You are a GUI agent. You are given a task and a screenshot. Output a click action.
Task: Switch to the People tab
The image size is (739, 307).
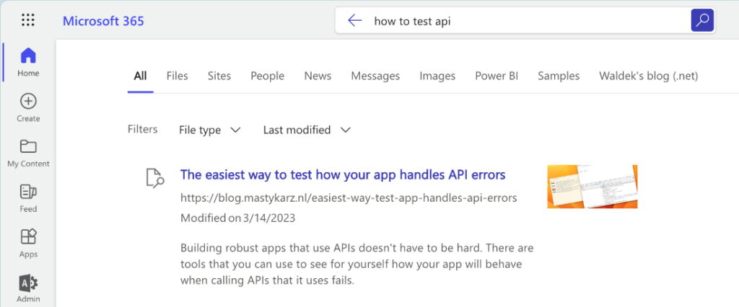tap(267, 76)
